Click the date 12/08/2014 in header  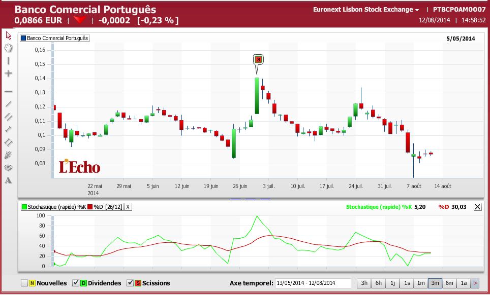[x=435, y=21]
